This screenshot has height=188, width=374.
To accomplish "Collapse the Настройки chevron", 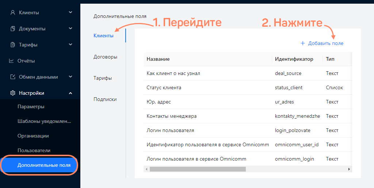I will (x=70, y=93).
